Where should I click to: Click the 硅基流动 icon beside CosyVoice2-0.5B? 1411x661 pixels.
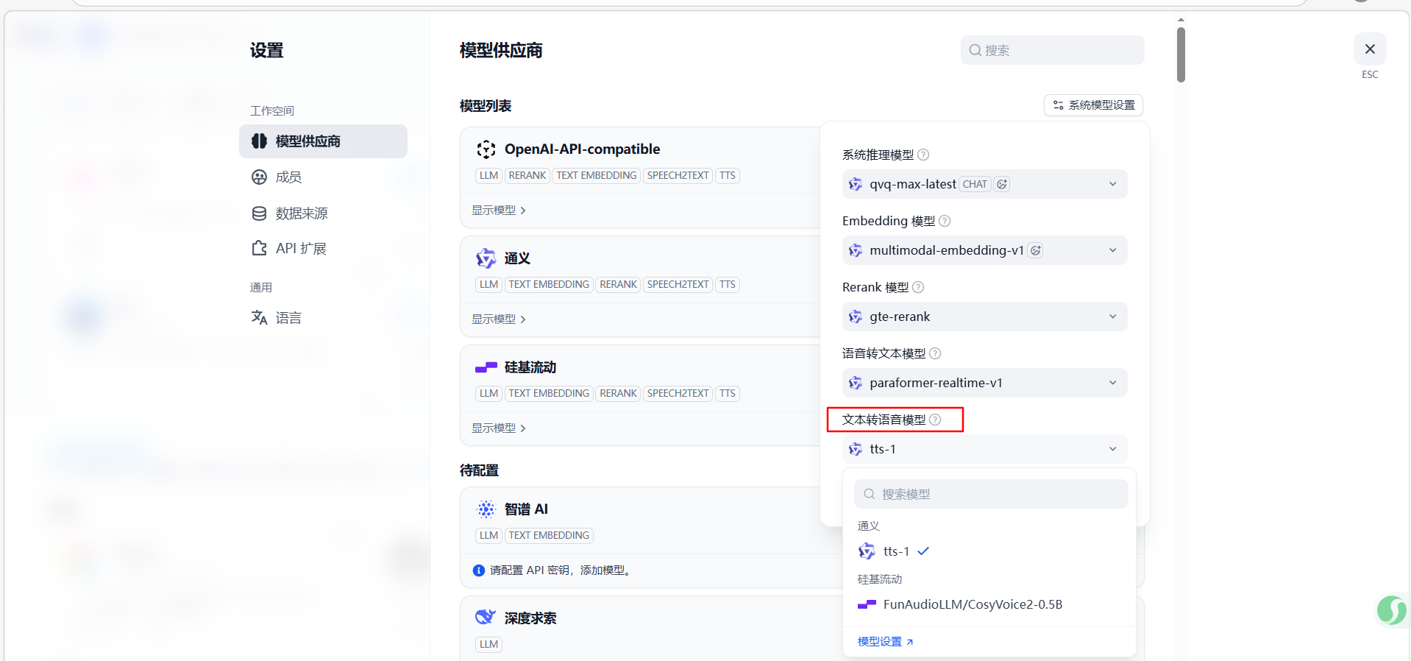867,604
